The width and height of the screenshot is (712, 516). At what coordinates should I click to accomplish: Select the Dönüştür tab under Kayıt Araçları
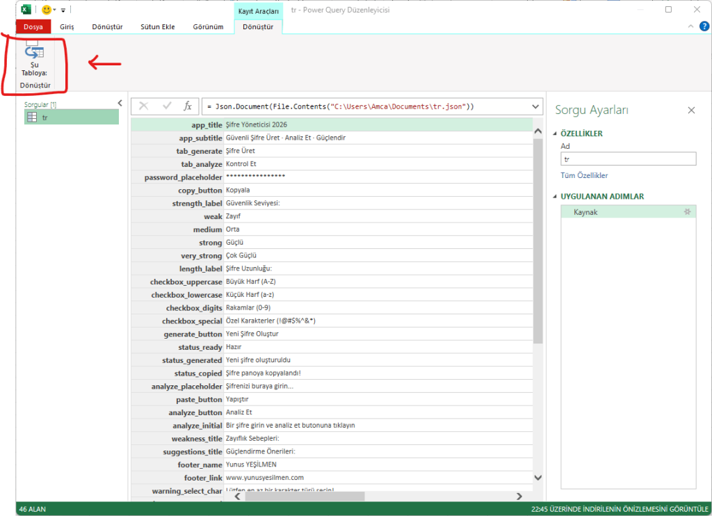click(x=258, y=27)
